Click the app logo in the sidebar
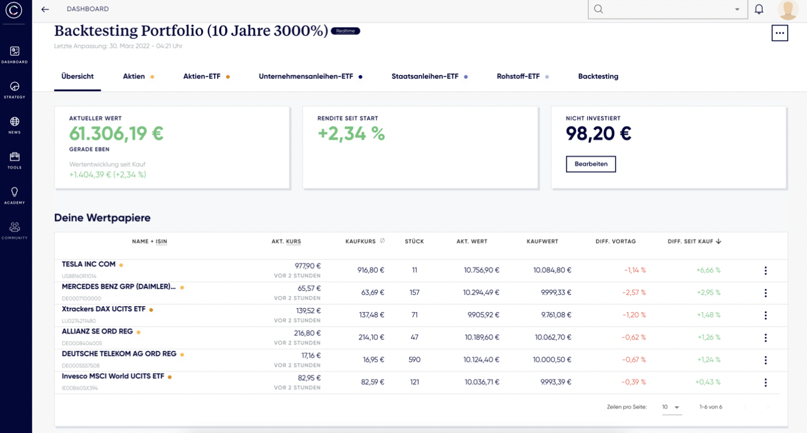The width and height of the screenshot is (807, 433). pyautogui.click(x=13, y=9)
